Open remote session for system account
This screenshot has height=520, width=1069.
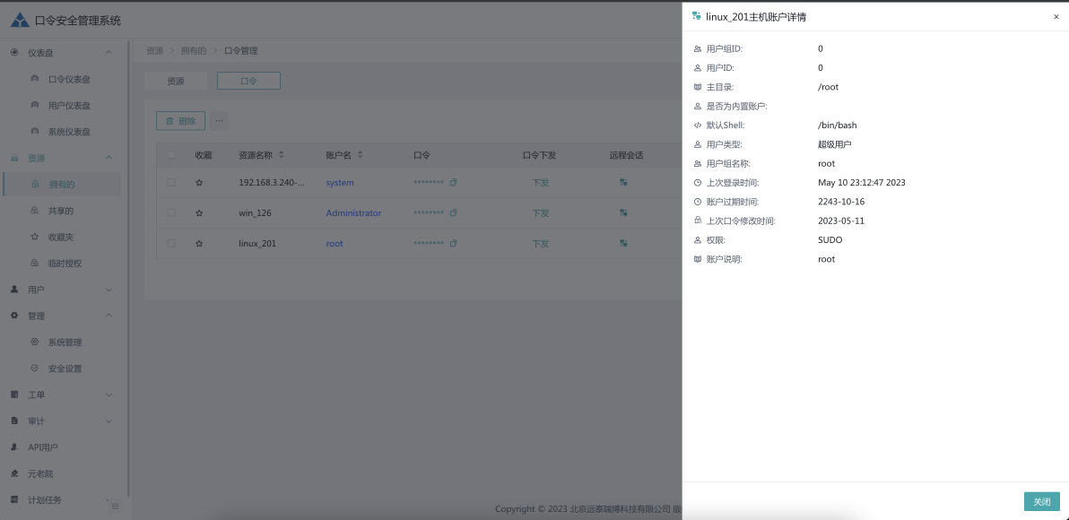(x=623, y=183)
